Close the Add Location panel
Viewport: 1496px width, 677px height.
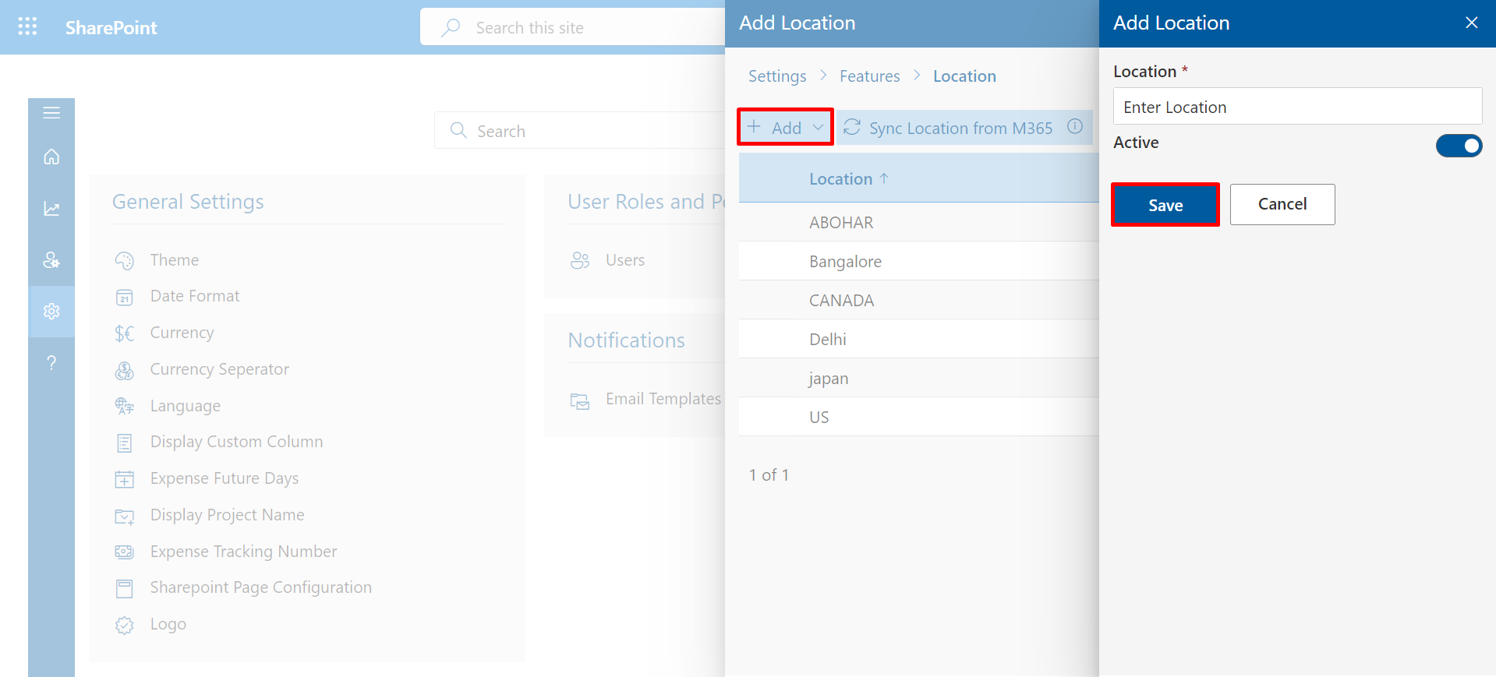1472,23
